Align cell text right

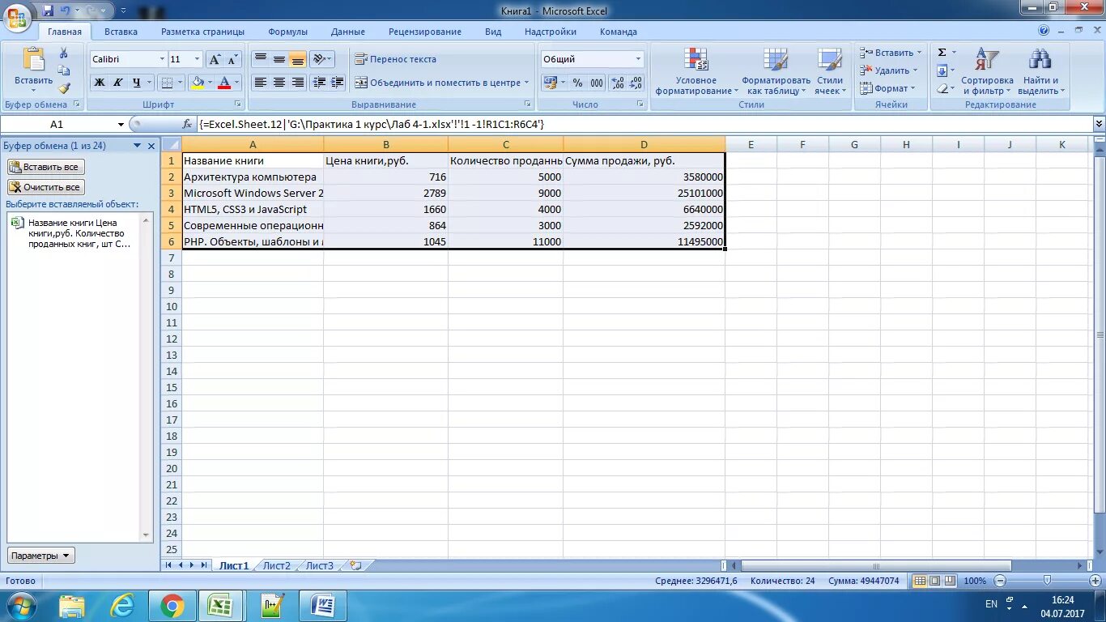point(298,83)
